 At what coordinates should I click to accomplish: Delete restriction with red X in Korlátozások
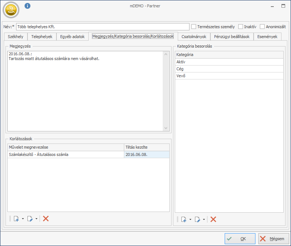tap(46, 219)
